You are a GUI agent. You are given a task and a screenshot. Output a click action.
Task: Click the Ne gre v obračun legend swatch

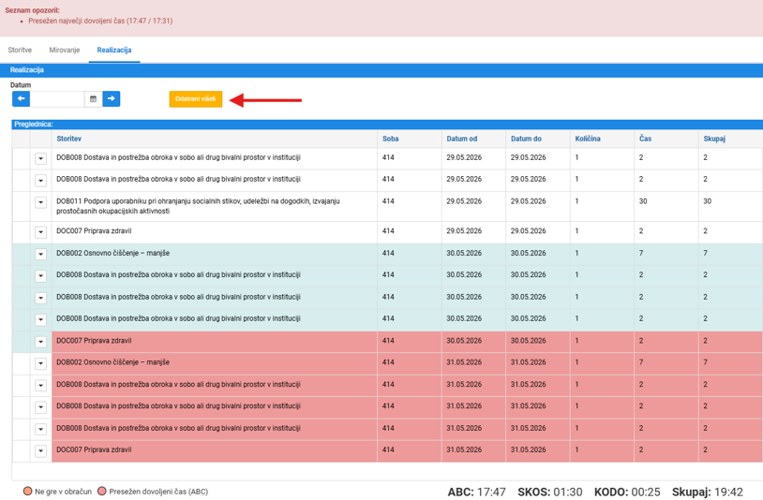28,491
